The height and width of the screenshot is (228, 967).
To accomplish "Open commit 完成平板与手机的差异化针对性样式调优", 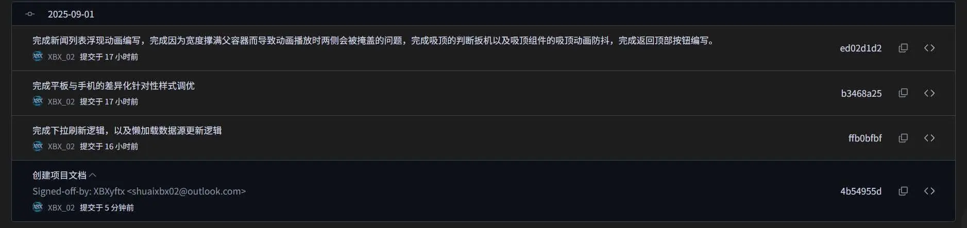I will point(113,85).
